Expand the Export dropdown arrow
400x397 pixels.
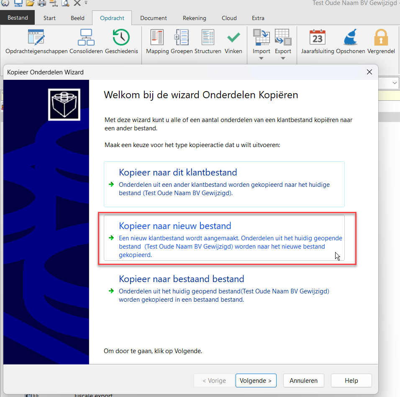click(x=283, y=59)
